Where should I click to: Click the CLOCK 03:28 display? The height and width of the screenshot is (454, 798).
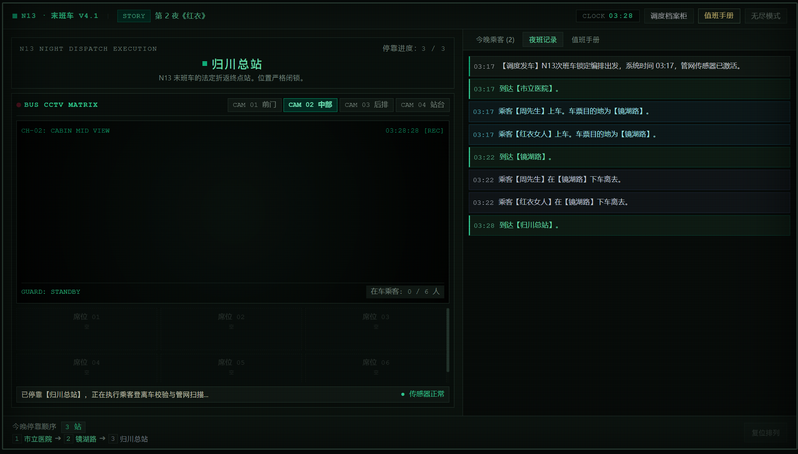607,16
